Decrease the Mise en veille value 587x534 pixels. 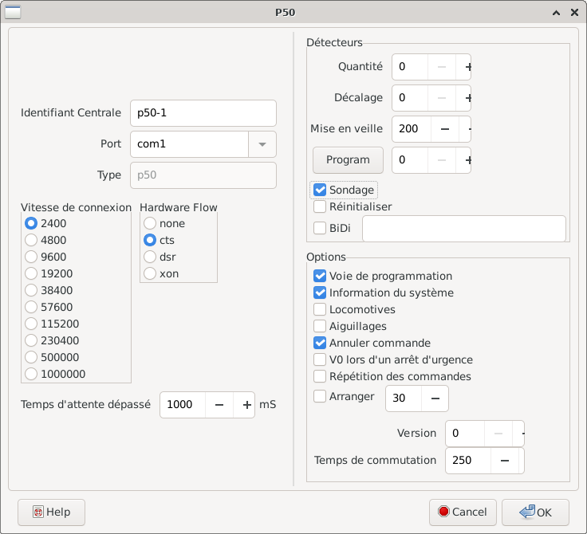coord(445,128)
